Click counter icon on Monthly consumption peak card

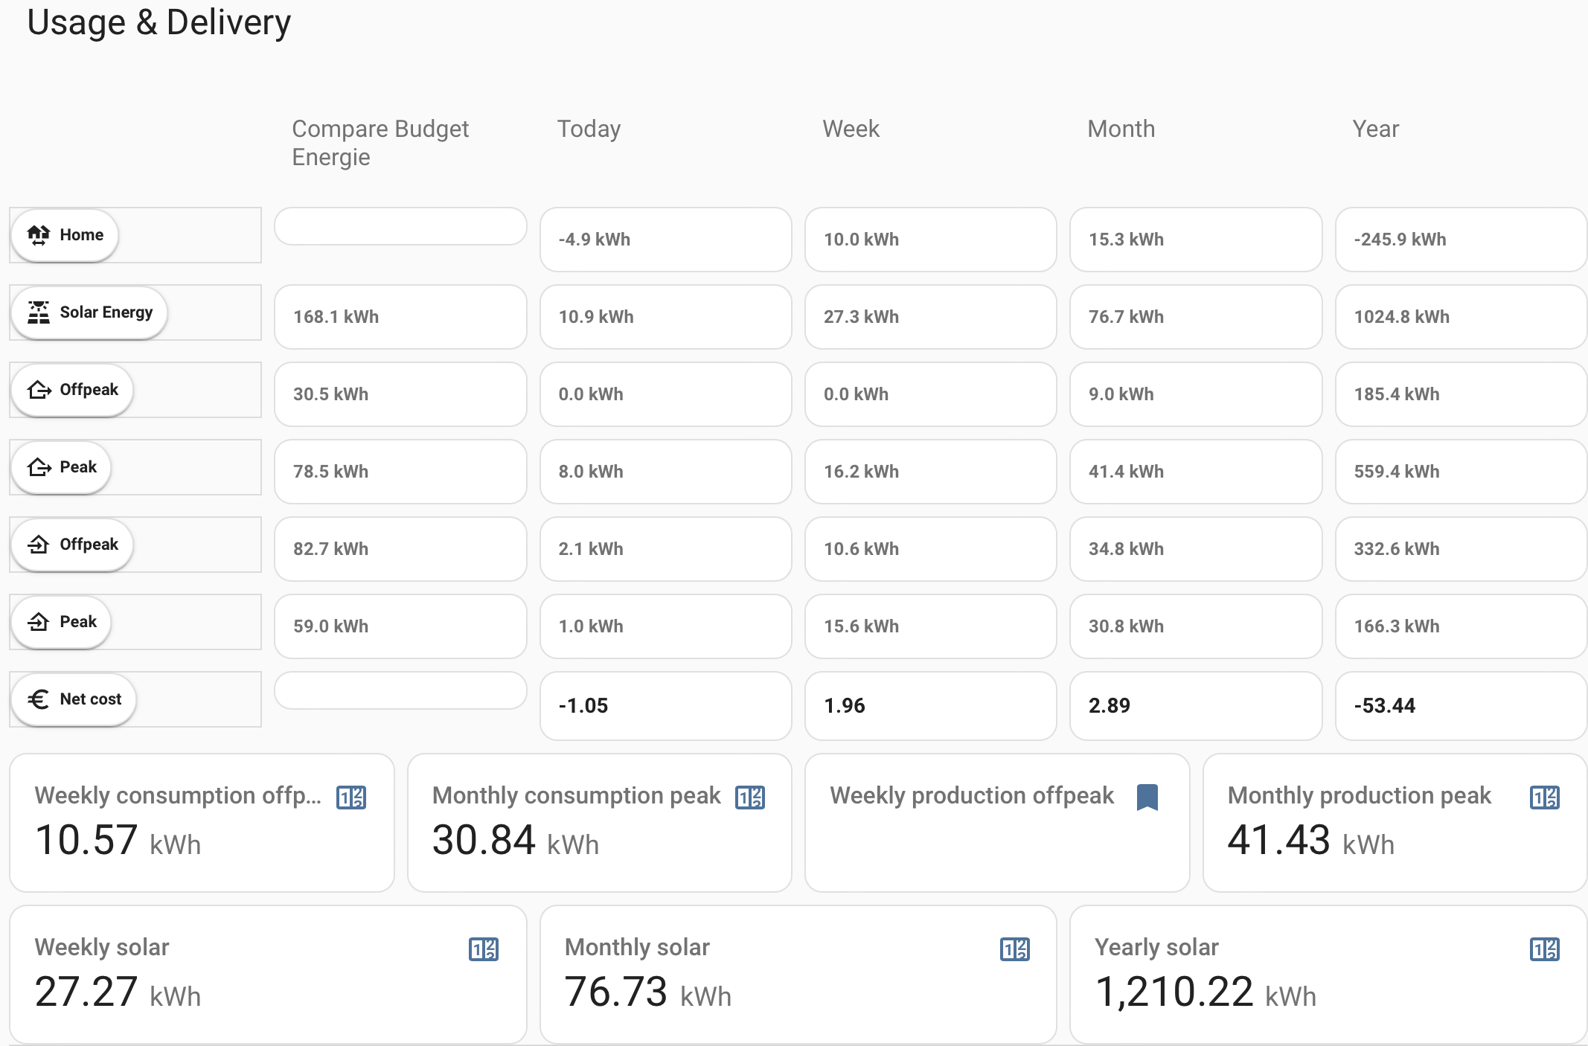point(750,798)
